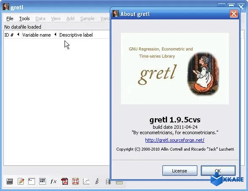
Task: Click gretl icon in main title bar
Action: (6, 7)
